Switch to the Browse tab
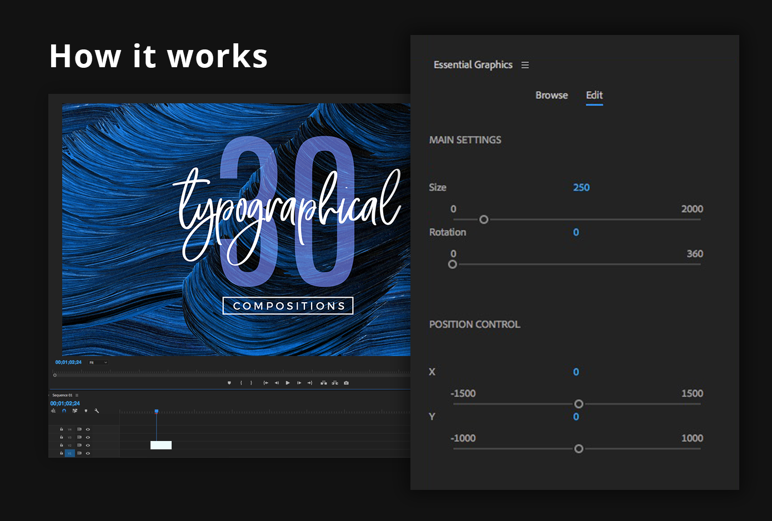This screenshot has width=772, height=521. (x=552, y=95)
